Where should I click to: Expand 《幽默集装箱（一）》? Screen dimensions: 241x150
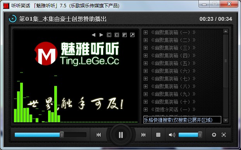click(x=146, y=32)
